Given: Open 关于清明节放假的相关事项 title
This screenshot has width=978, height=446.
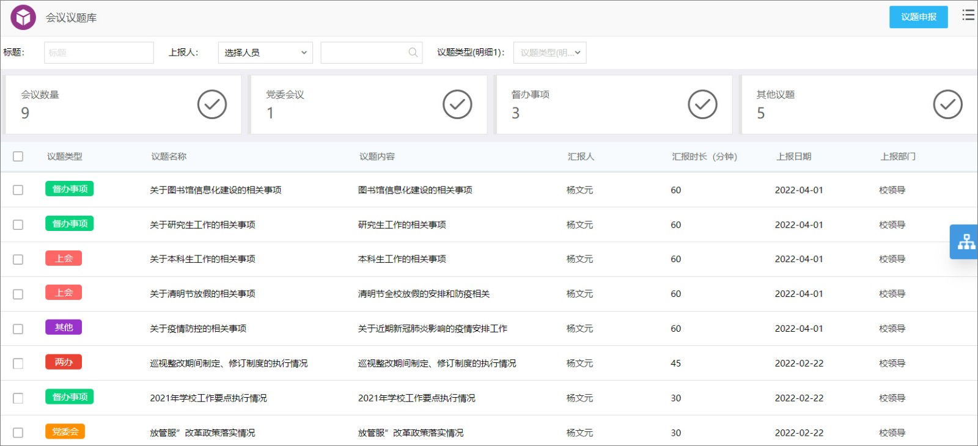Looking at the screenshot, I should pos(202,294).
